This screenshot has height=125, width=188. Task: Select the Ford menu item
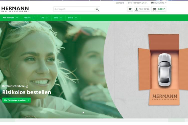[x=56, y=18]
